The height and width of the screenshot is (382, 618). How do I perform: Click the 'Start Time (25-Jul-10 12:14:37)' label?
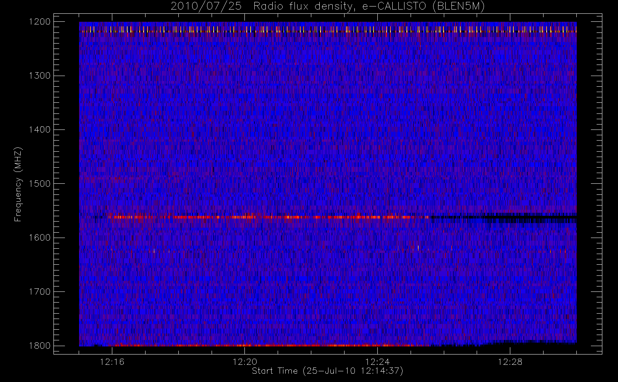(x=328, y=371)
